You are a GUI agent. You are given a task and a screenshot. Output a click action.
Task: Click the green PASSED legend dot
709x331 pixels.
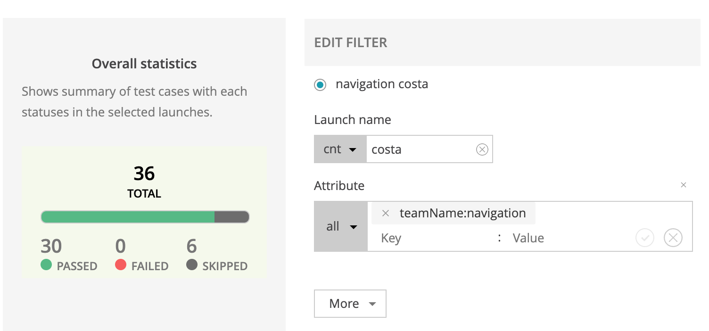pos(46,265)
